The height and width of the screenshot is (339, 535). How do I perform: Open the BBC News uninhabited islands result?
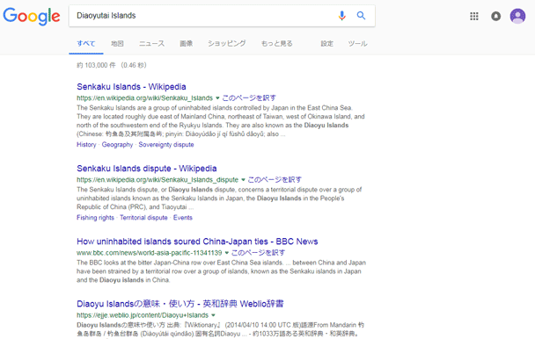(197, 242)
